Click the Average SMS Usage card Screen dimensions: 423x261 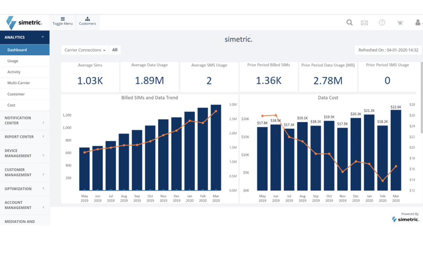209,77
